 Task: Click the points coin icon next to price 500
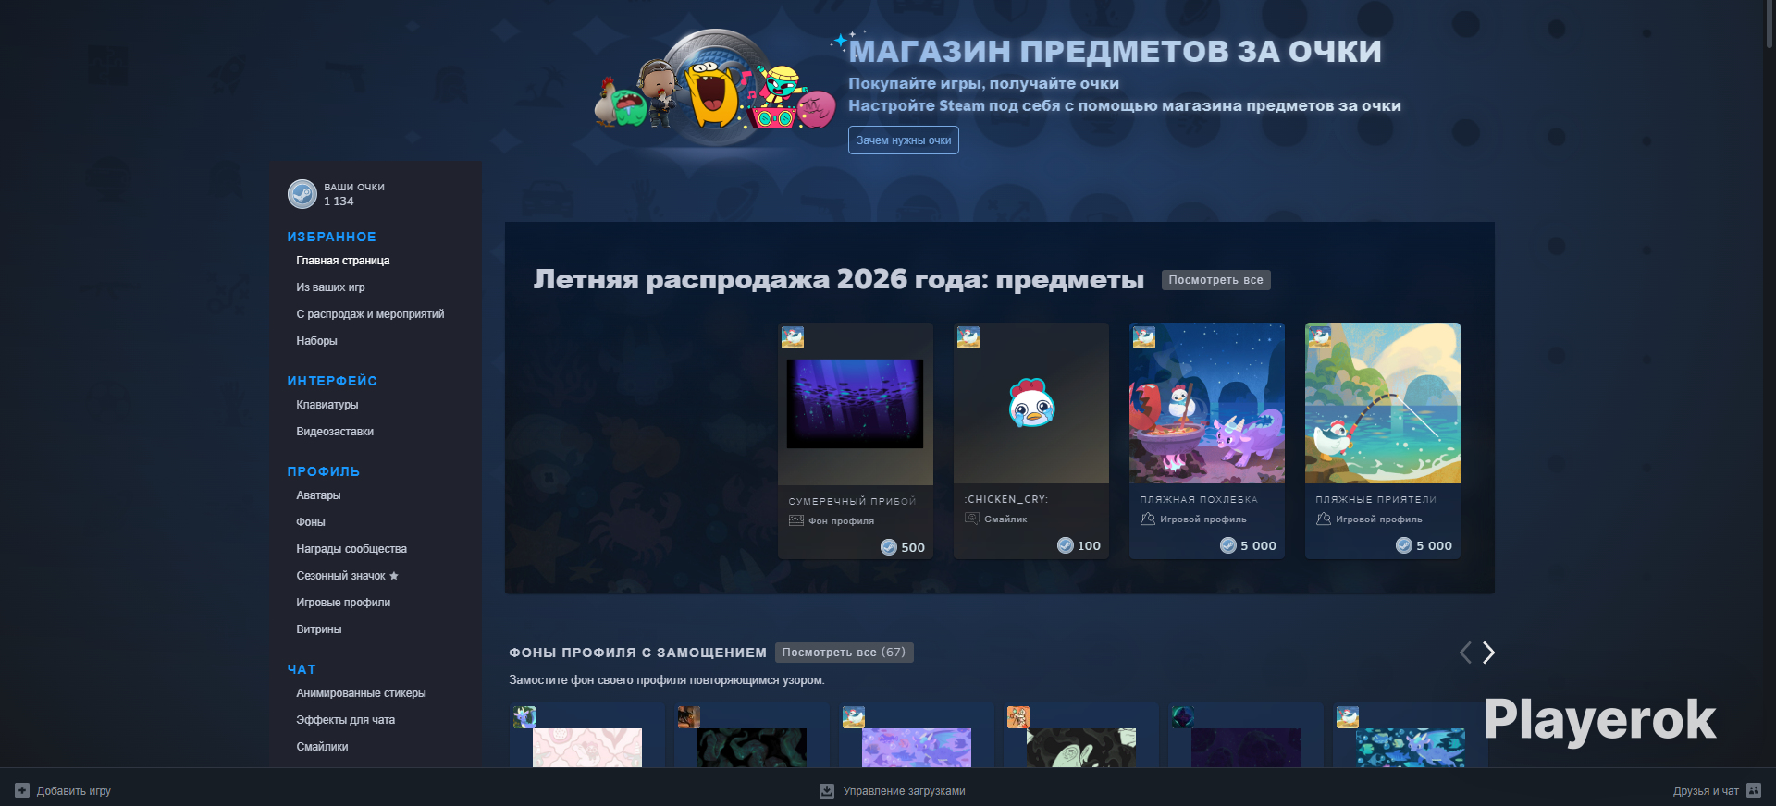(889, 547)
